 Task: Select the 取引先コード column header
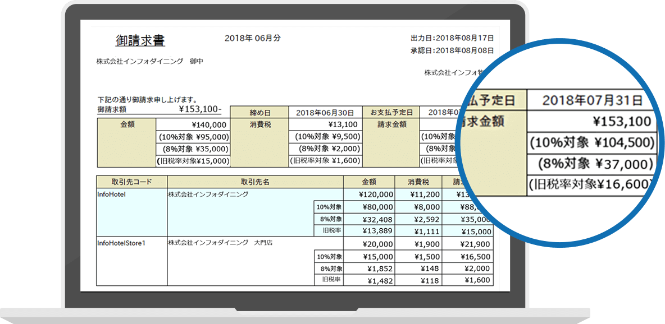tap(132, 182)
